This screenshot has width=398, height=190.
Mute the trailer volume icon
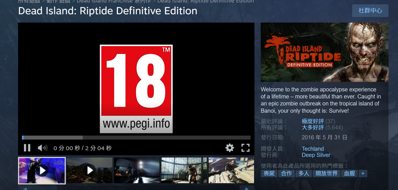pos(42,148)
